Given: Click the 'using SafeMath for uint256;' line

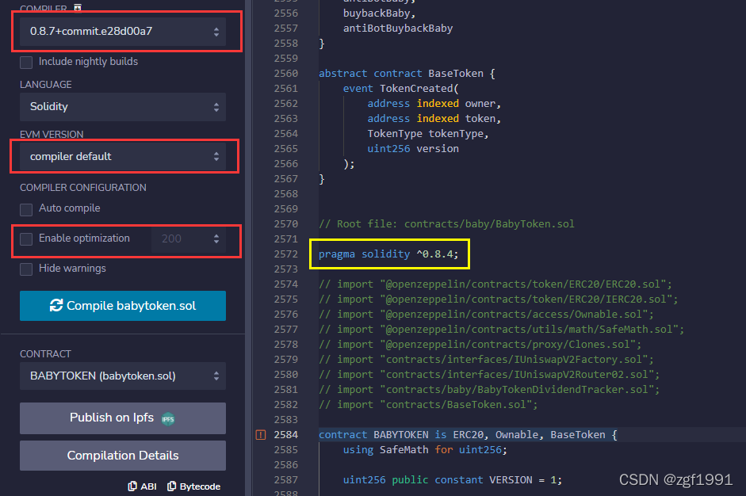Looking at the screenshot, I should coord(425,450).
